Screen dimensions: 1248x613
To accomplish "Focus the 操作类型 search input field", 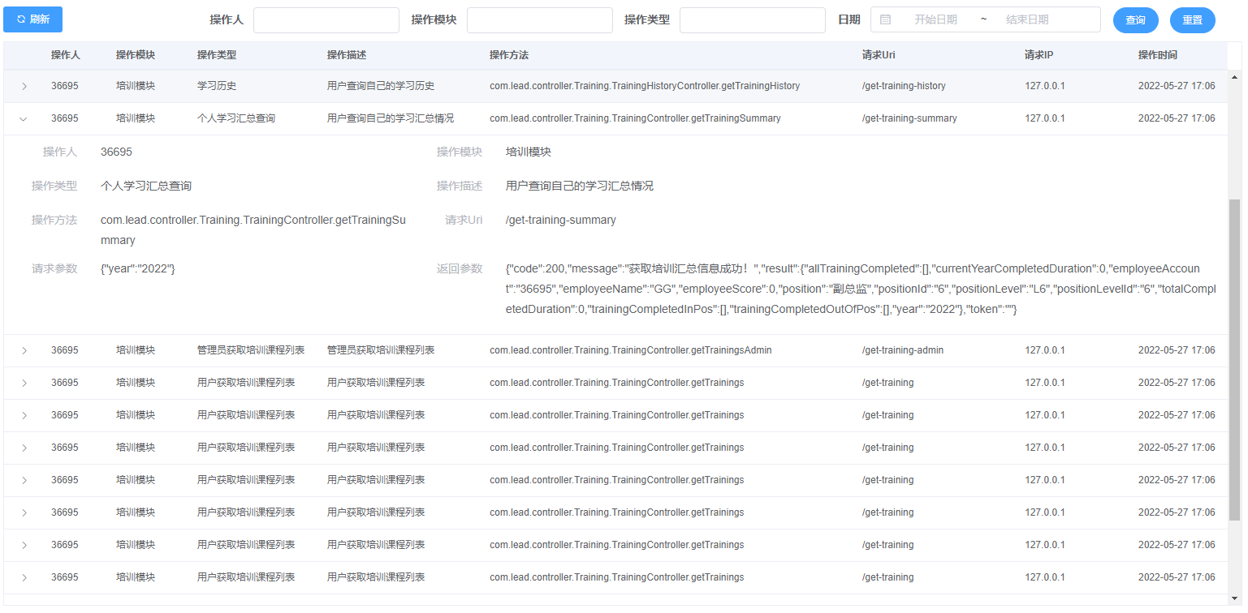I will pyautogui.click(x=753, y=20).
